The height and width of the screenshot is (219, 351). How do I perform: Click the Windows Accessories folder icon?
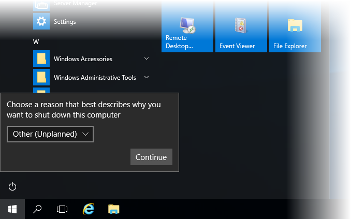coord(41,59)
